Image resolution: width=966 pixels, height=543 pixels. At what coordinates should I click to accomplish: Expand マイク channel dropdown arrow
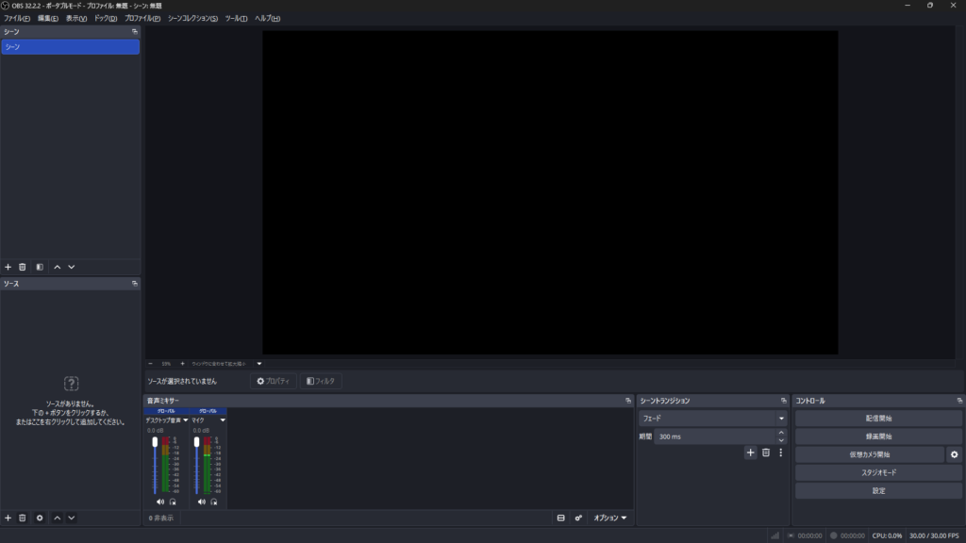223,420
